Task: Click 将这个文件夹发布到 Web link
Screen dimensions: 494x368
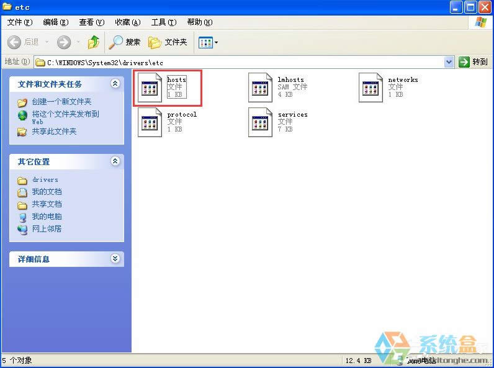Action: (66, 117)
